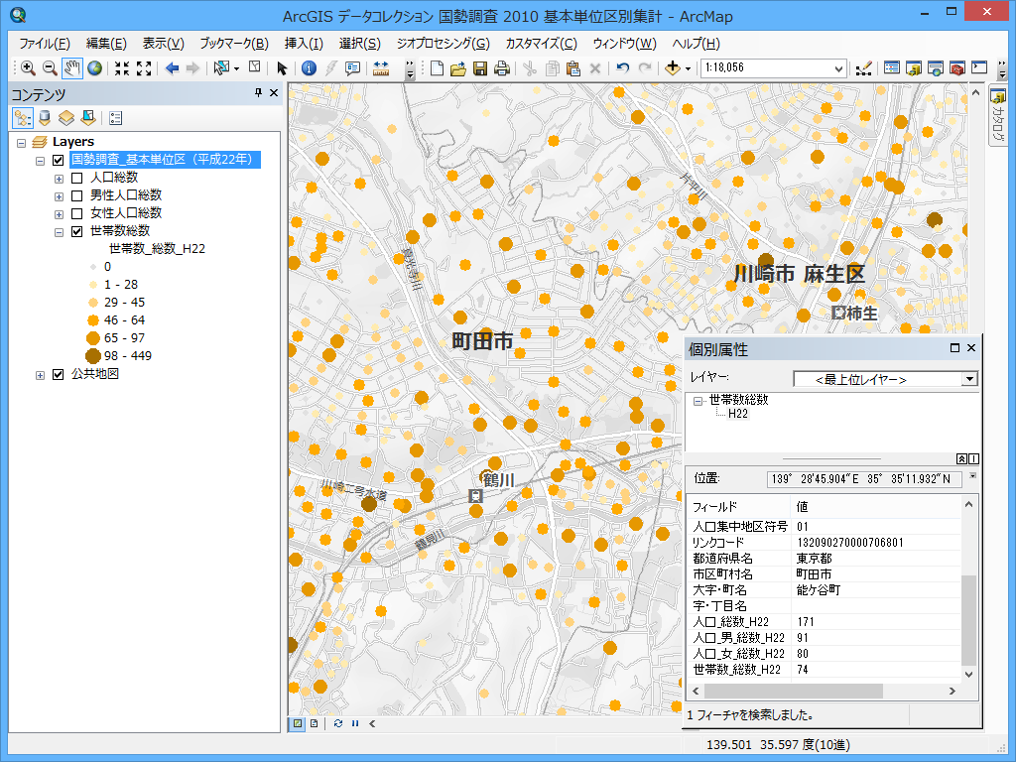
Task: Activate the Pan hand tool
Action: pos(72,68)
